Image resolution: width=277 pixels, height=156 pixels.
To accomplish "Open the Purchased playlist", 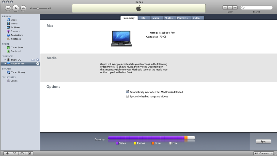I will click(16, 51).
